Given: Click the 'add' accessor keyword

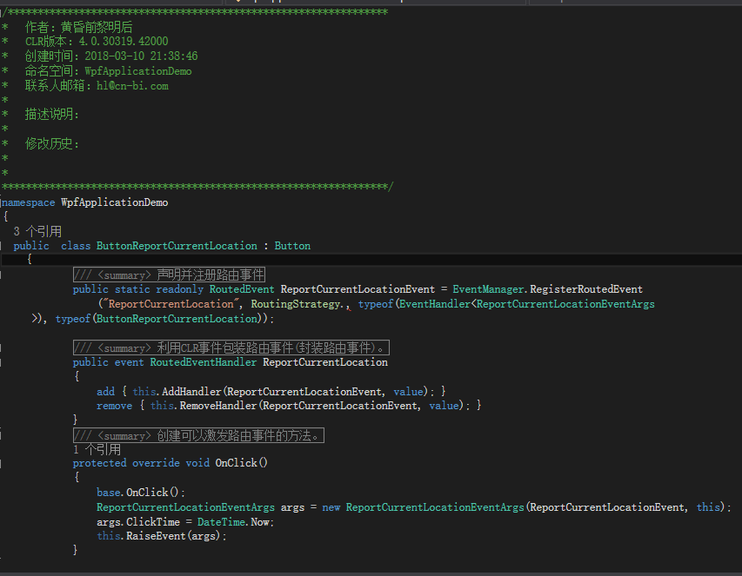Looking at the screenshot, I should (105, 391).
